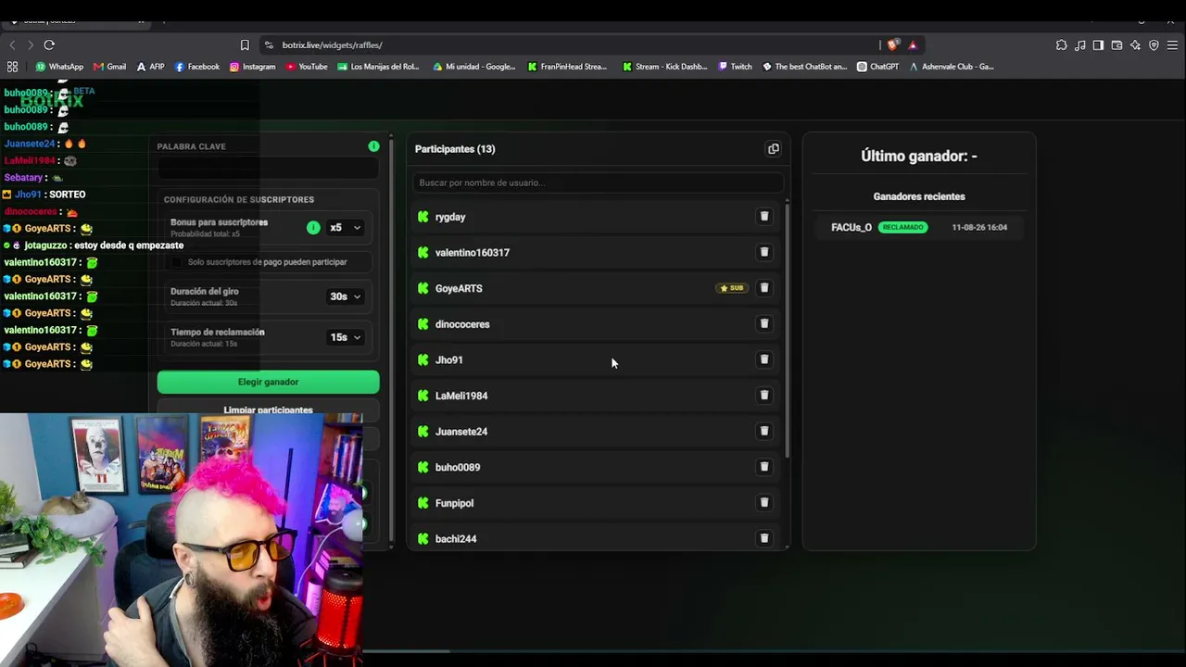Open Los Manijas del Rol bookmark
This screenshot has width=1186, height=667.
coord(378,67)
